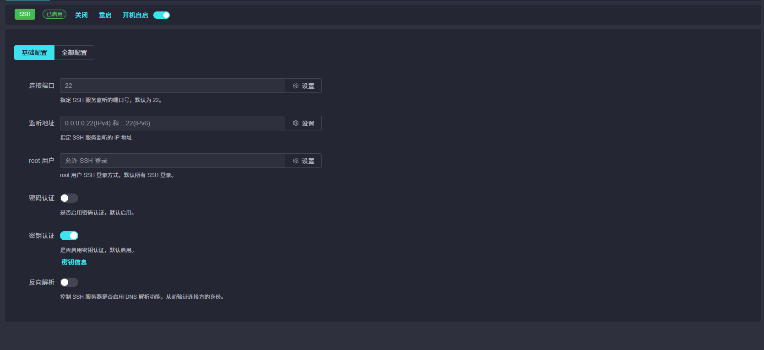
Task: Click the root 用户 login mode field
Action: pos(172,161)
